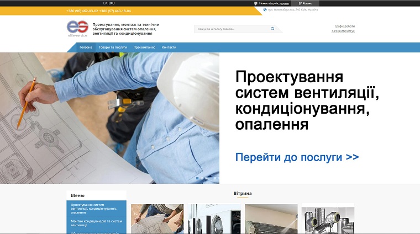This screenshot has height=234, width=420.
Task: Open sidebar item 'Монтаж кондиціонерів та систем вентиляції'
Action: [96, 223]
